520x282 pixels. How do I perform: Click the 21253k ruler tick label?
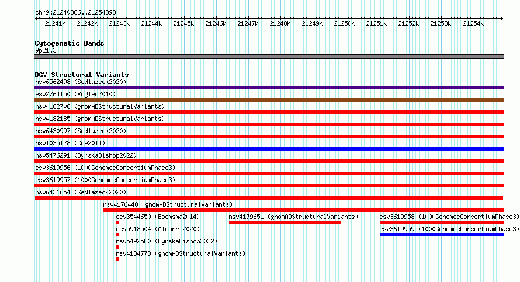coord(441,23)
